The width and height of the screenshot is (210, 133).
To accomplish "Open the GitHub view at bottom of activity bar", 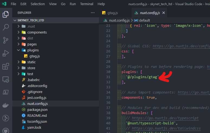I will coord(5,130).
